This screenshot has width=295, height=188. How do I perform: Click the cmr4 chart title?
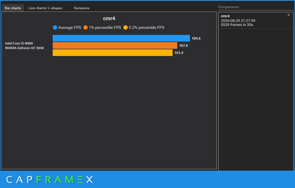tap(109, 18)
